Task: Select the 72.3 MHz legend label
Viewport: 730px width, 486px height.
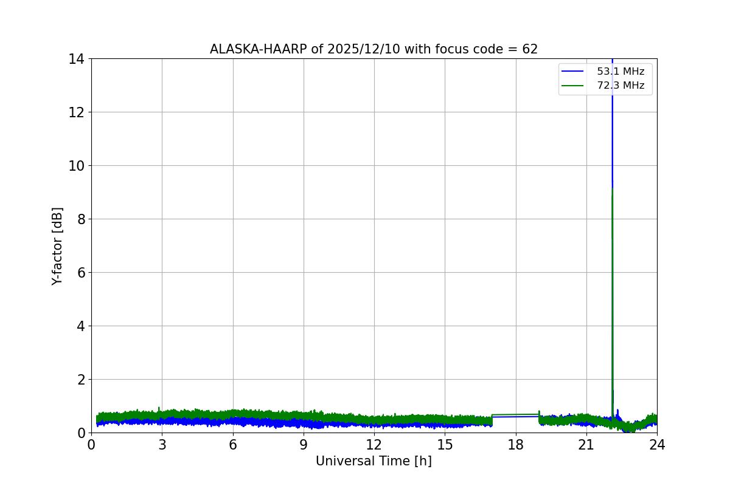Action: click(x=620, y=86)
